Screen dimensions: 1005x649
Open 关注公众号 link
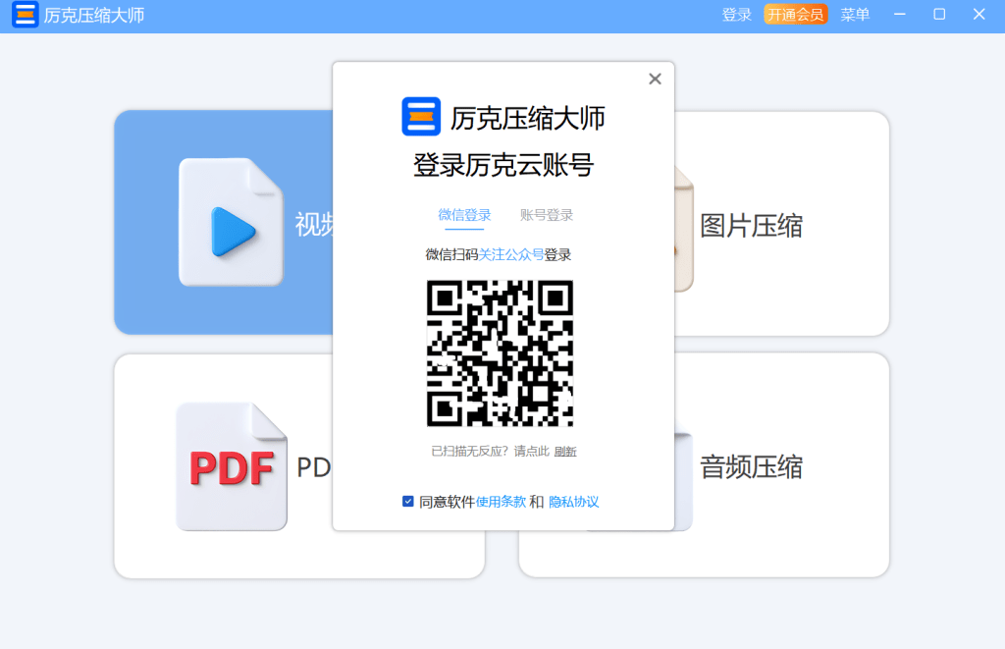coord(510,254)
